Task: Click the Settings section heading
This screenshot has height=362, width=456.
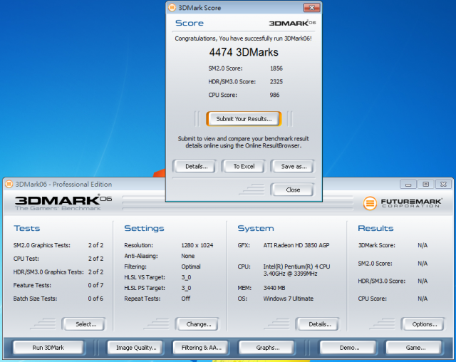Action: coord(144,228)
